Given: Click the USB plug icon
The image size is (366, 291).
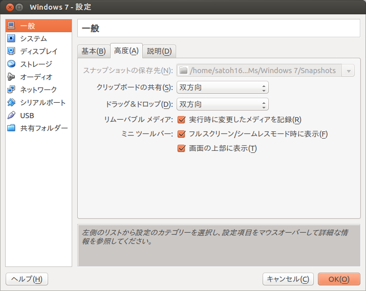Looking at the screenshot, I should click(x=11, y=115).
